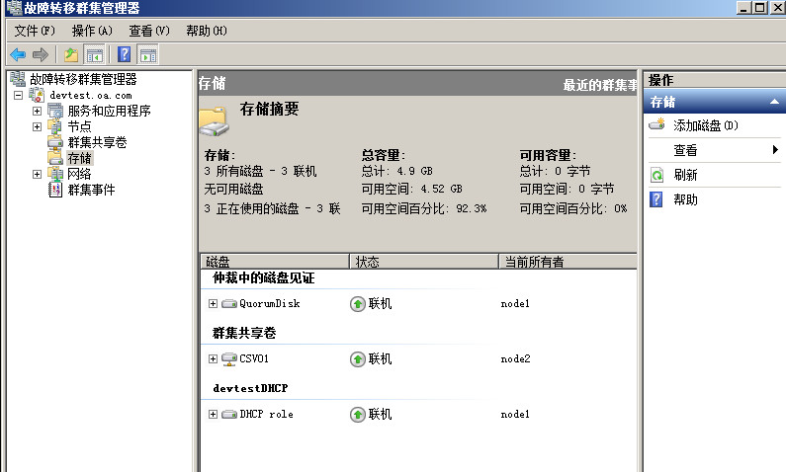Viewport: 786px width, 472px height.
Task: Click the Up one level folder icon
Action: [x=71, y=54]
